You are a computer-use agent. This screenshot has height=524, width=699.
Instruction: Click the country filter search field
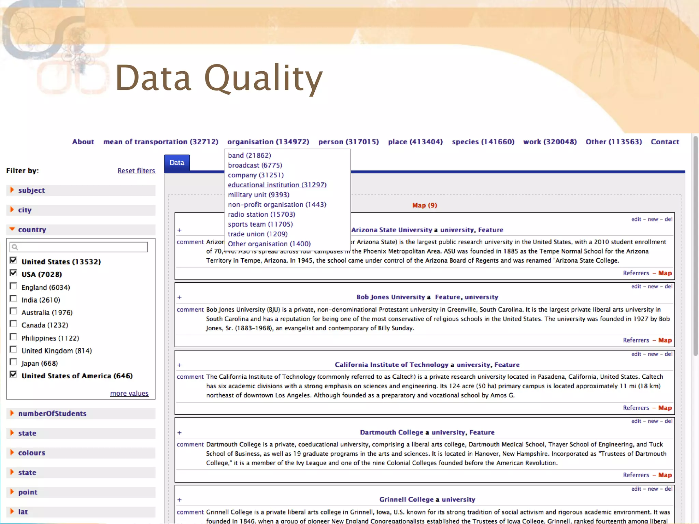79,247
